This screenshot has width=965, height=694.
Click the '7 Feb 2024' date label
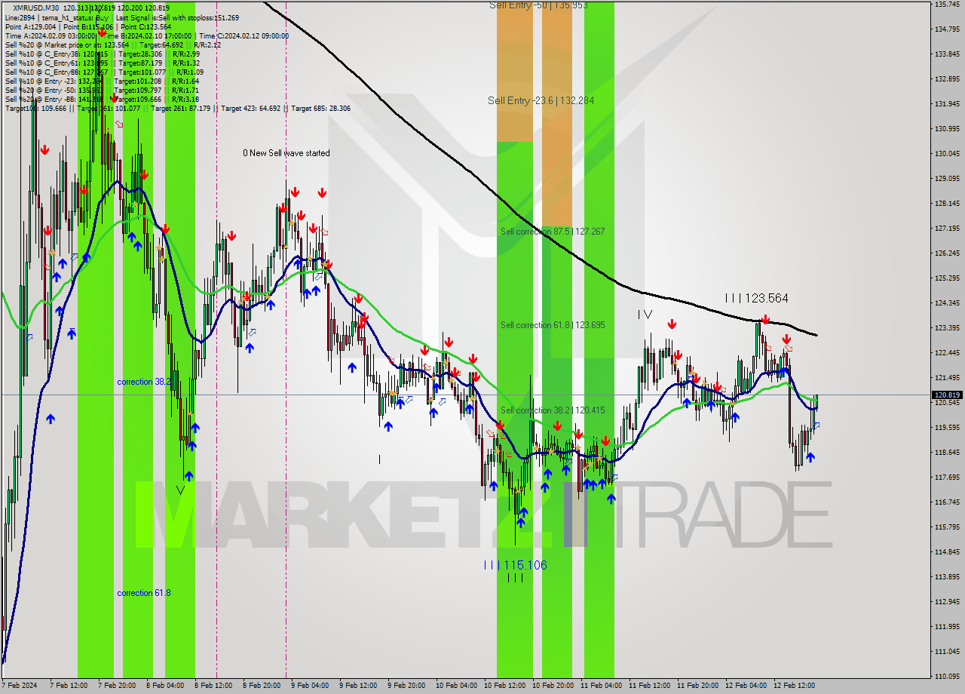(x=20, y=686)
